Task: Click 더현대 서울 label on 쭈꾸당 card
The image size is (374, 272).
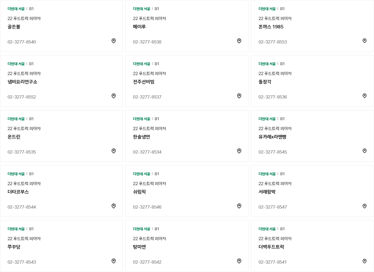Action: tap(16, 229)
